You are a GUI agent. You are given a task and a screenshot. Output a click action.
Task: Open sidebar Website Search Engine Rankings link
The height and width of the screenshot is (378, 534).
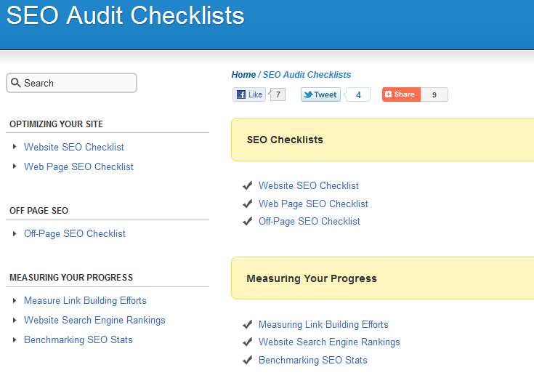click(x=94, y=320)
